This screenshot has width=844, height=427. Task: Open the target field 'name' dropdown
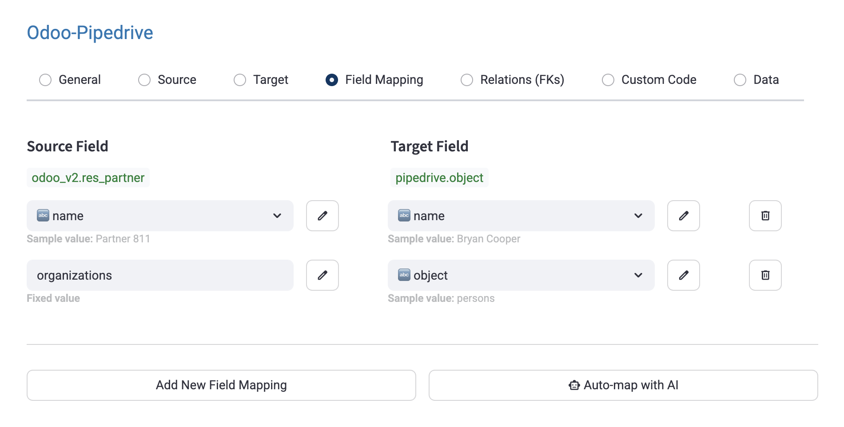click(x=521, y=216)
